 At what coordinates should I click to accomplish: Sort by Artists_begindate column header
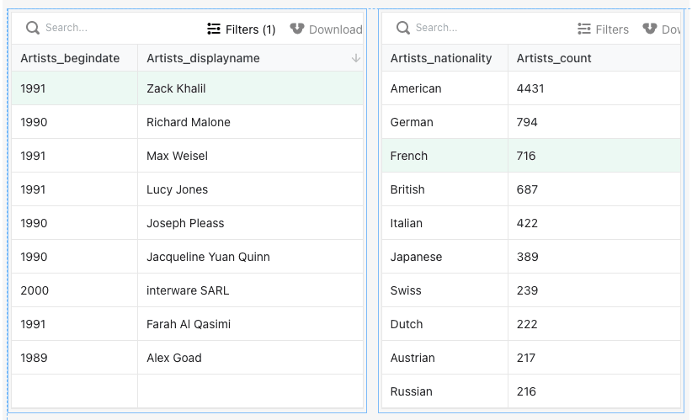tap(70, 58)
